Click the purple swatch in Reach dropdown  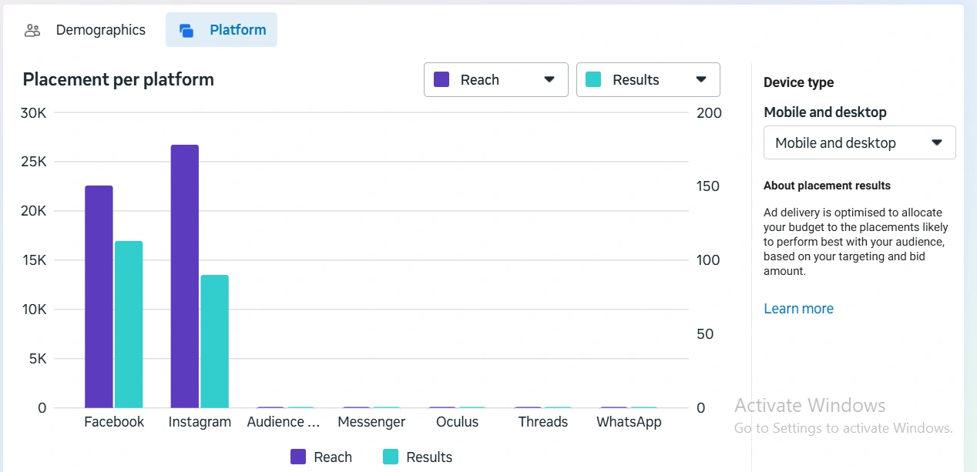point(441,80)
